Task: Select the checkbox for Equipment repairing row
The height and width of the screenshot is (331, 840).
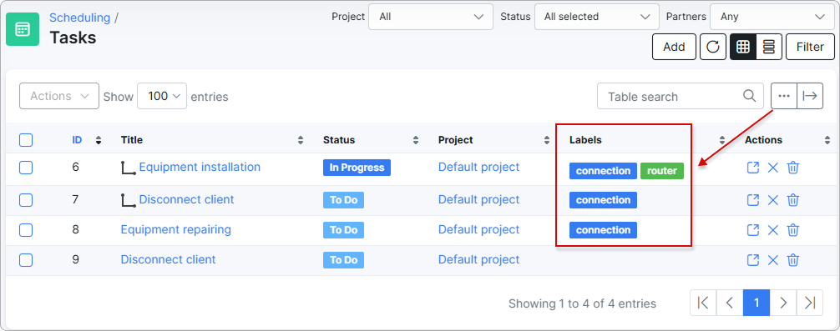Action: (x=26, y=230)
